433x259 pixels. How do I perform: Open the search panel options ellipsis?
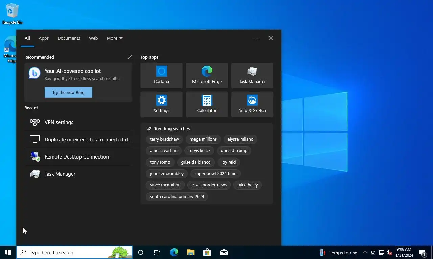coord(256,38)
